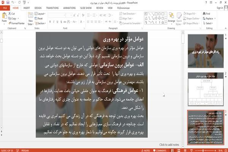228x152 pixels.
Task: Click Convert to SmartArt icon
Action: (x=120, y=23)
